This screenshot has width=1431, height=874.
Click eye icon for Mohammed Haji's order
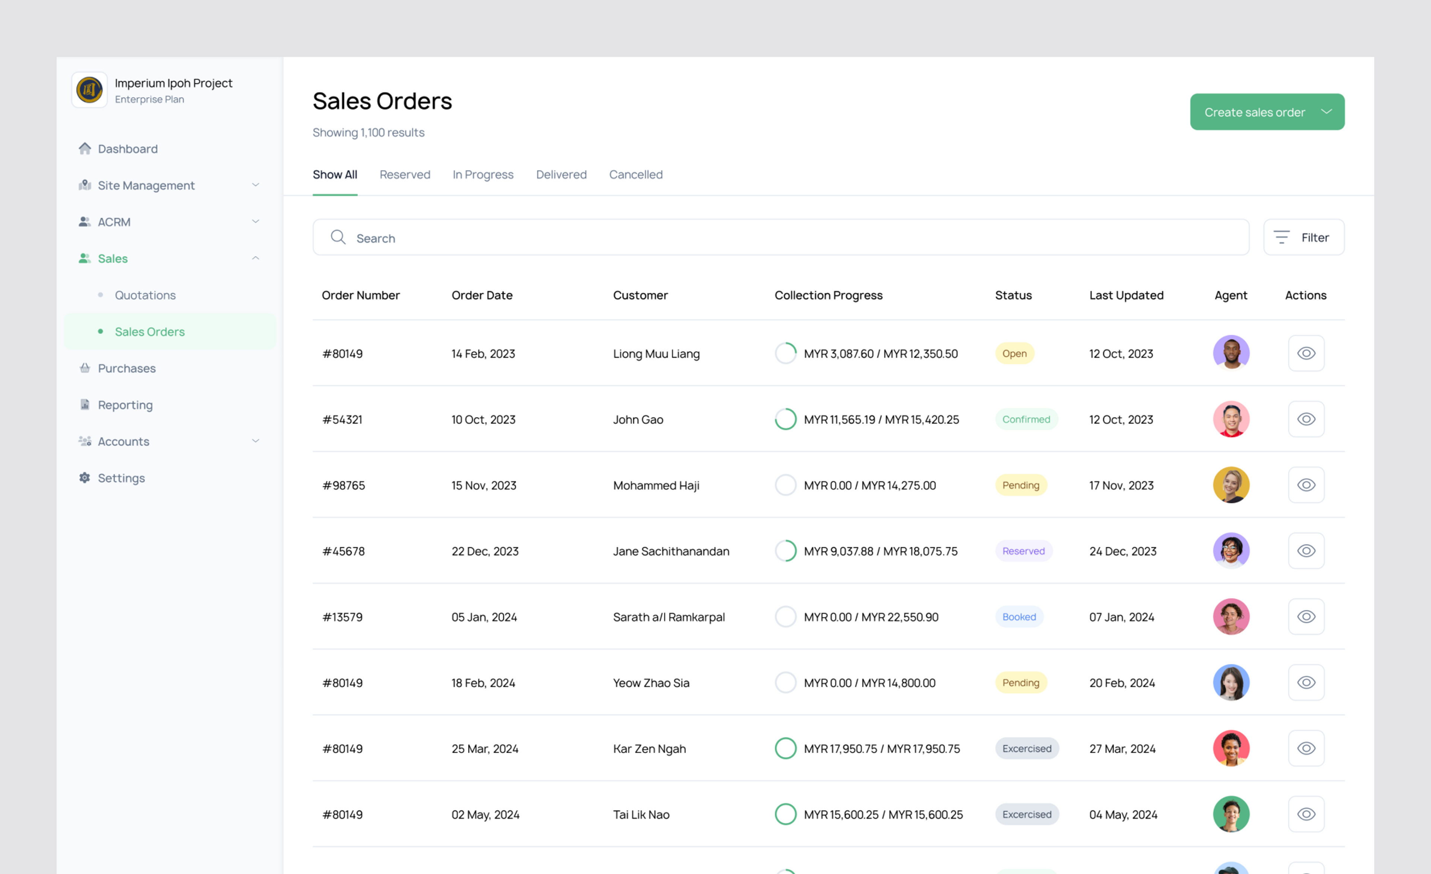(1305, 485)
